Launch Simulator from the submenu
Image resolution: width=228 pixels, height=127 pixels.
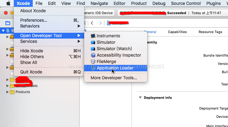116,42
